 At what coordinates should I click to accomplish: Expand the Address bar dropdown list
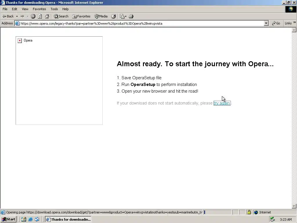point(266,23)
